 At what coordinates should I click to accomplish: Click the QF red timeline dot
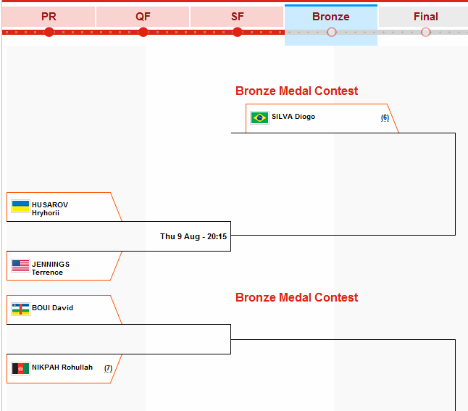[143, 32]
